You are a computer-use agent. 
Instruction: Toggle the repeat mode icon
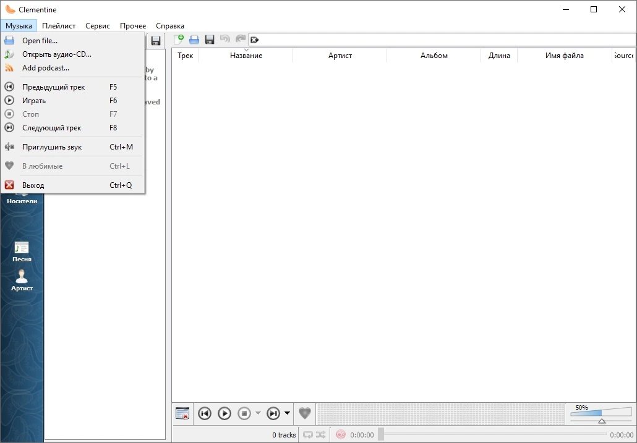point(308,435)
